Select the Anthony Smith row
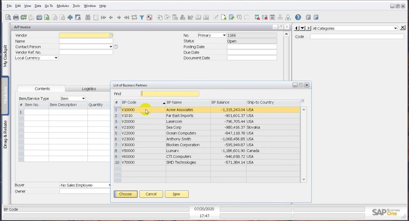 tap(207, 139)
